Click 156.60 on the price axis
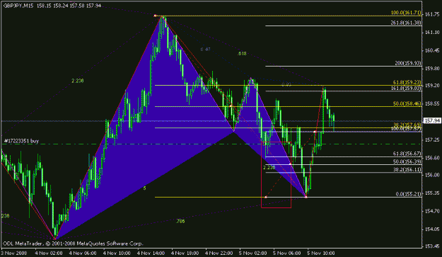Image resolution: width=442 pixels, height=257 pixels. tap(432, 158)
